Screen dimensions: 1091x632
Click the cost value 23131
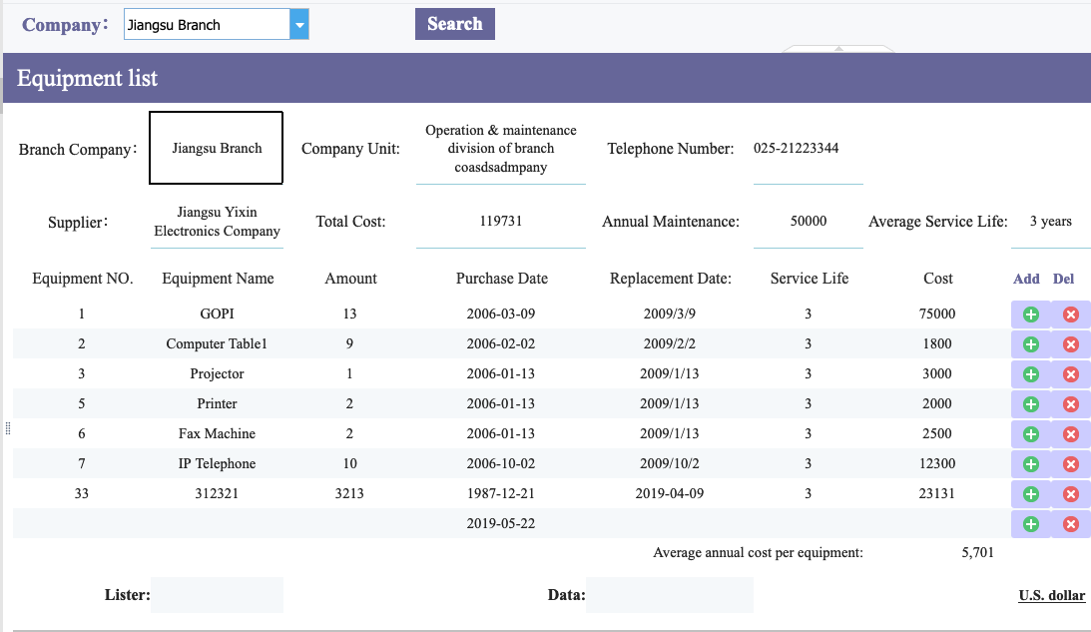pos(937,493)
